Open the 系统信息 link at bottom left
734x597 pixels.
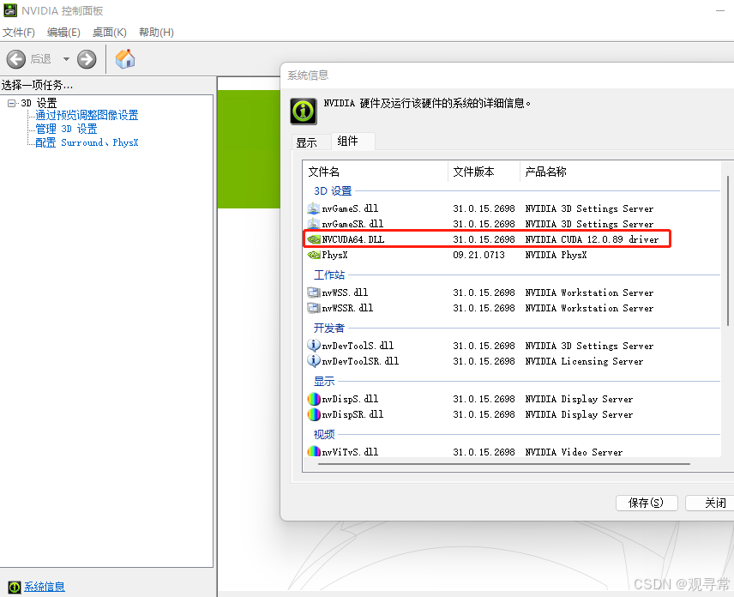click(45, 587)
